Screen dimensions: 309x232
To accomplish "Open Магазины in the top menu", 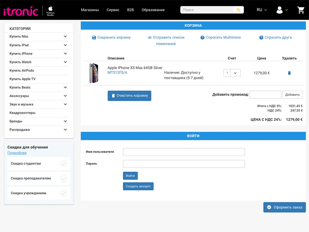I will [x=90, y=10].
